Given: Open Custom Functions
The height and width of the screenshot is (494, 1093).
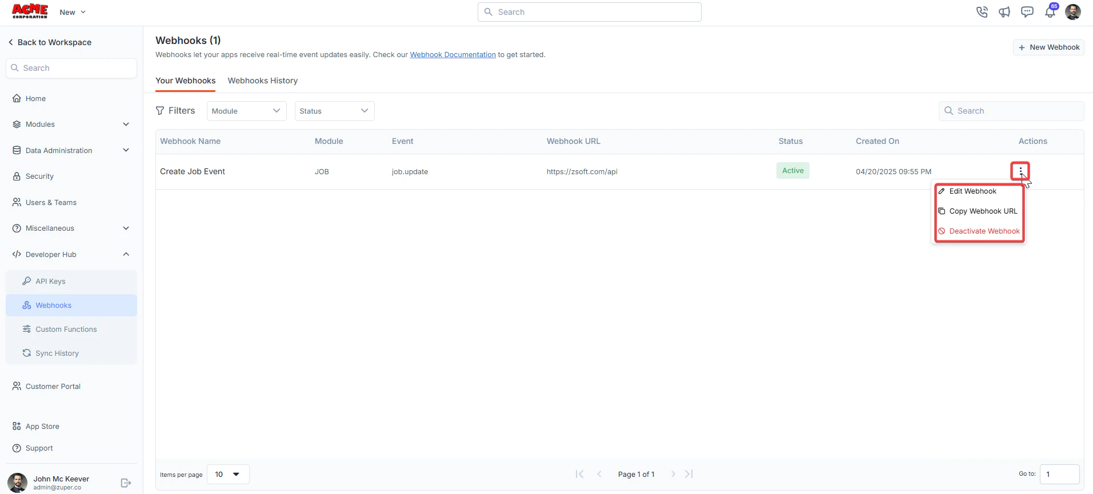Looking at the screenshot, I should [66, 329].
